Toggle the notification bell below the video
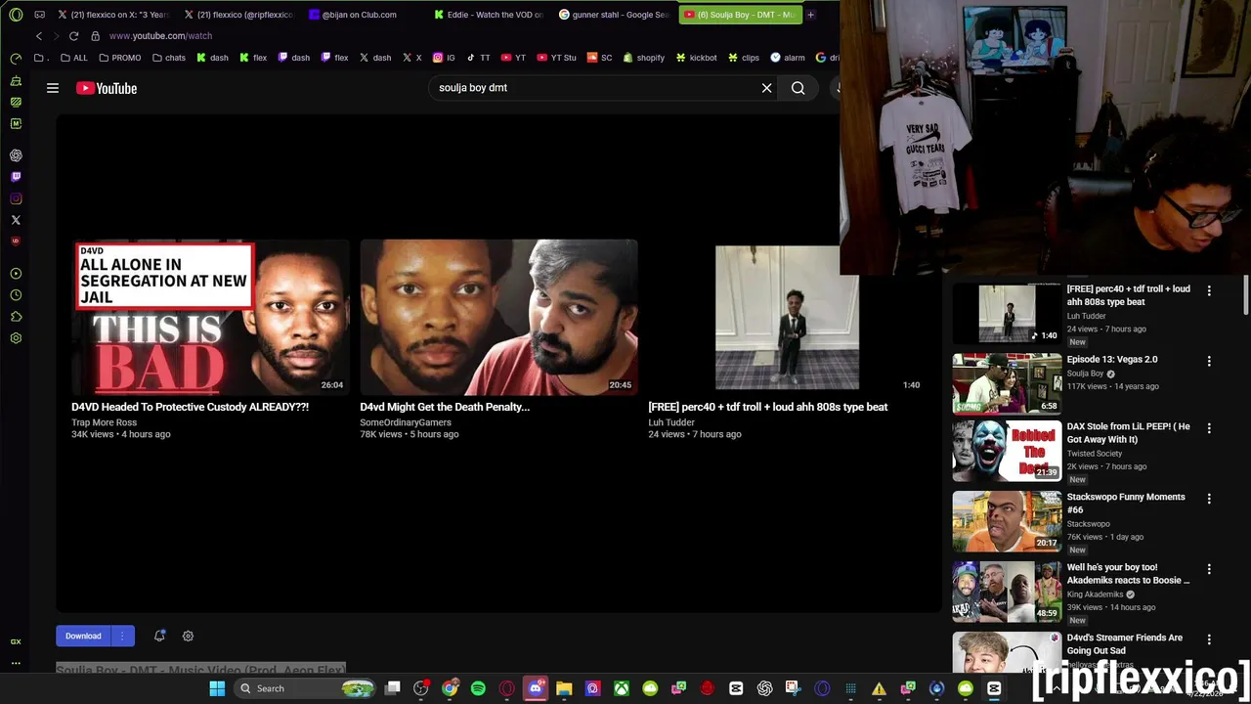This screenshot has width=1251, height=704. (x=159, y=636)
